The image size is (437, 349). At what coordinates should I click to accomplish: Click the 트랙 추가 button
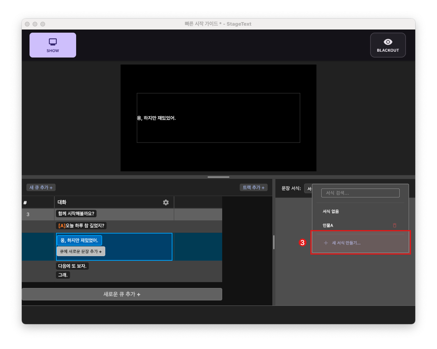(253, 187)
